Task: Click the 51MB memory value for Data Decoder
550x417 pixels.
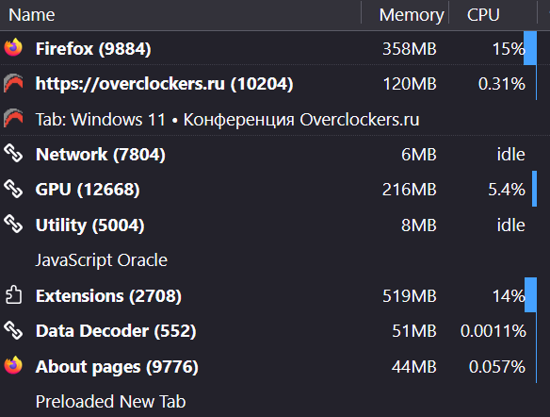Action: point(414,331)
